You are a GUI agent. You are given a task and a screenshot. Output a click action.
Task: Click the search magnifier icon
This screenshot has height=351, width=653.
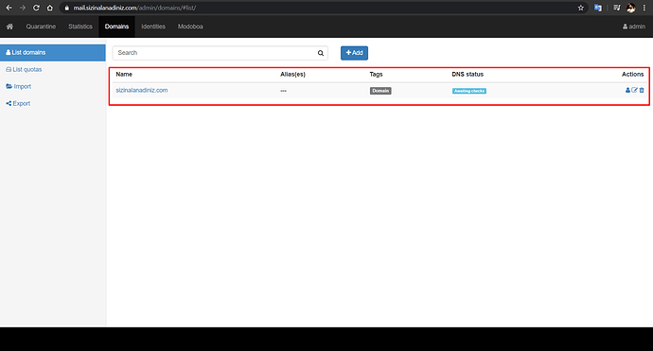coord(321,53)
